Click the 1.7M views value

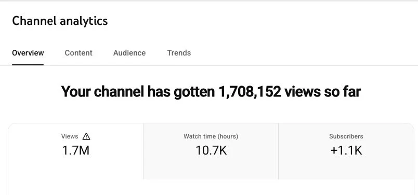75,150
